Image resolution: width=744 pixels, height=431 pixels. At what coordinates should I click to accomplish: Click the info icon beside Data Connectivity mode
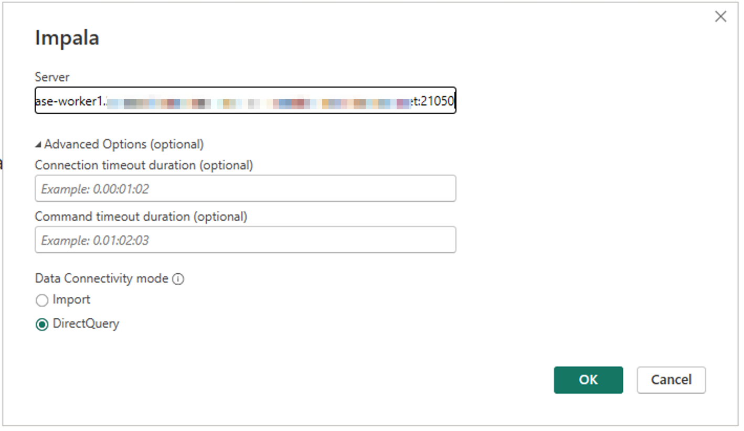tap(178, 279)
